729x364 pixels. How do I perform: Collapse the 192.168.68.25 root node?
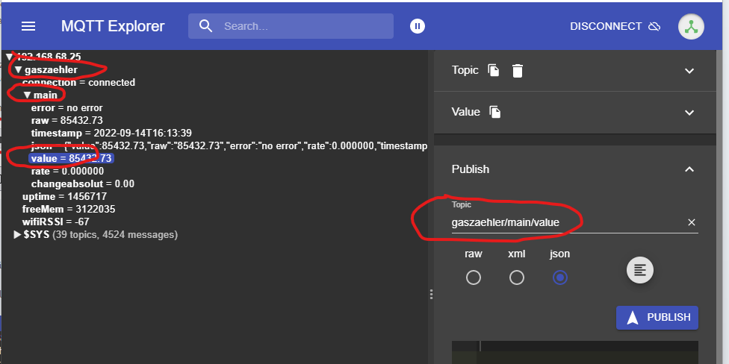(9, 57)
